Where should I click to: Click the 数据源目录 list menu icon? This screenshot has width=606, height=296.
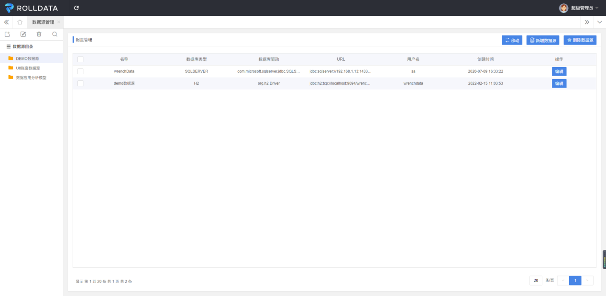coord(8,46)
